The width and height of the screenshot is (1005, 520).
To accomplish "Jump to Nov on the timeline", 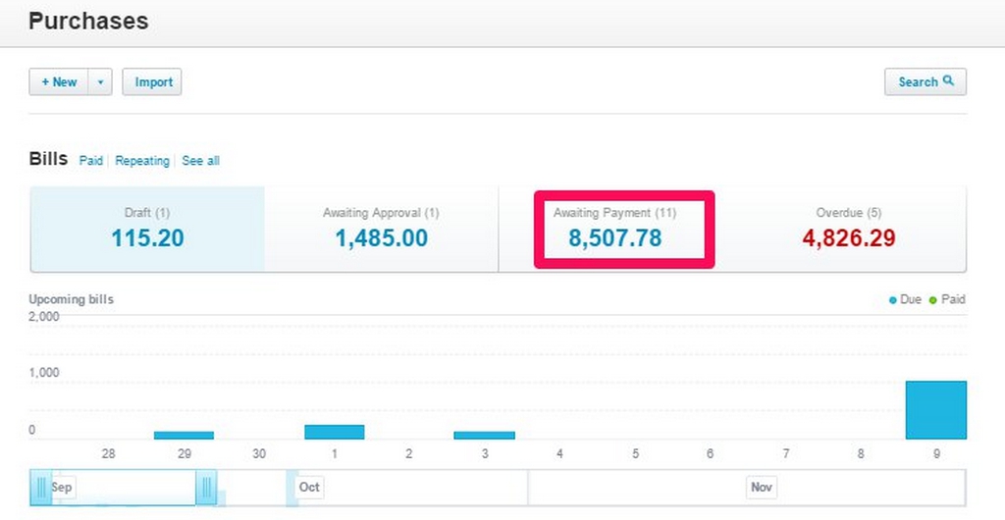I will [761, 488].
